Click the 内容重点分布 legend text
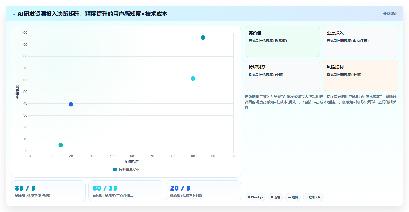The width and height of the screenshot is (409, 212). [x=129, y=170]
